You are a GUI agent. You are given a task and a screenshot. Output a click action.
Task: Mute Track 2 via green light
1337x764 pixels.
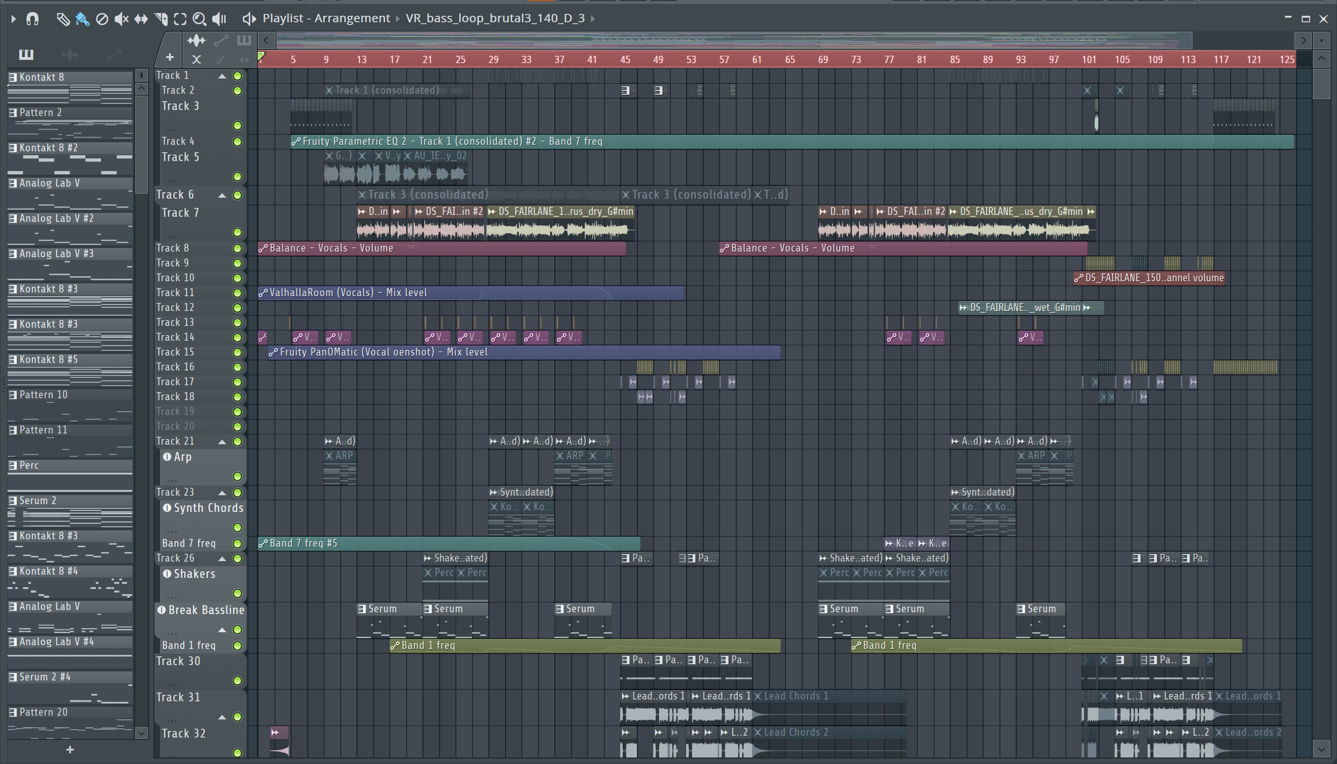point(237,91)
